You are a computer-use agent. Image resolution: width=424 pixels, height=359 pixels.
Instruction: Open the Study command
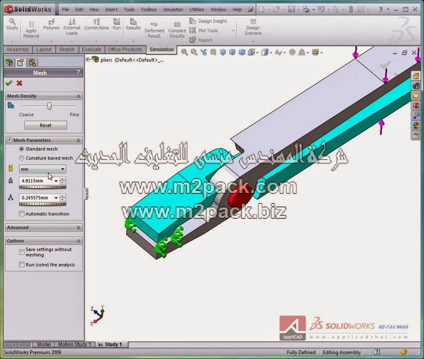click(x=12, y=24)
